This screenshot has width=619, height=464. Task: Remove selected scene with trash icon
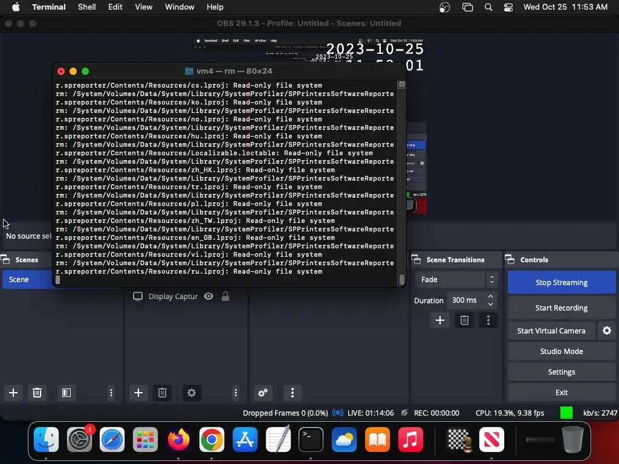point(37,393)
